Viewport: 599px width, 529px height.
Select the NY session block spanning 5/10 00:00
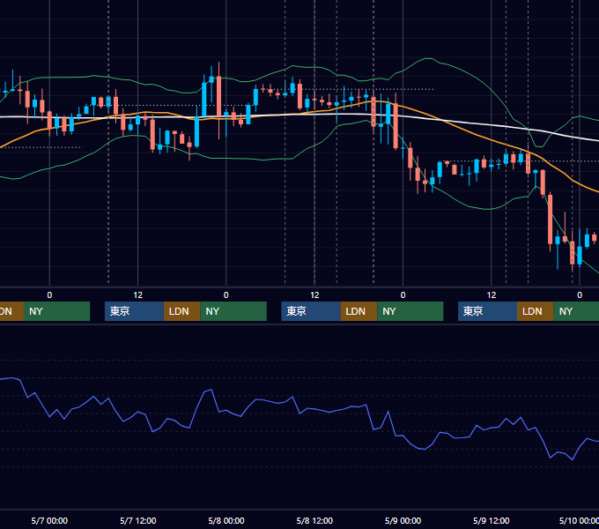point(576,311)
